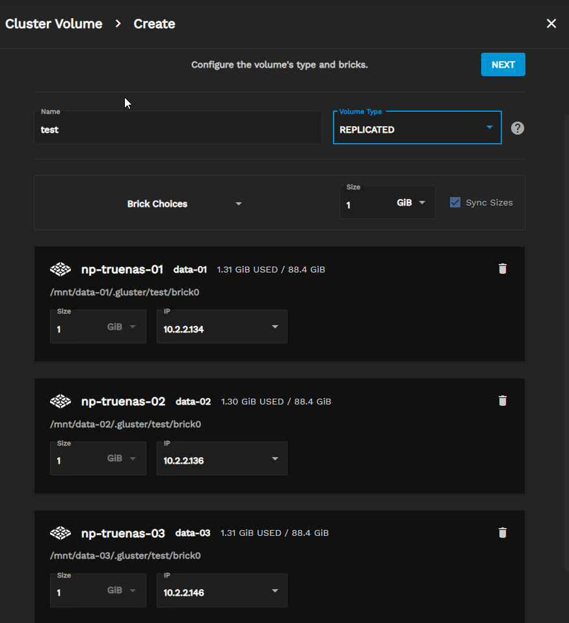569x623 pixels.
Task: Open the Volume Type help tooltip icon
Action: tap(518, 128)
